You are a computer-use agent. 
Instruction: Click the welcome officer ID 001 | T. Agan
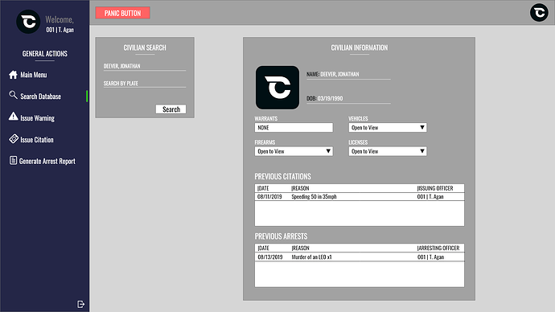[x=60, y=30]
